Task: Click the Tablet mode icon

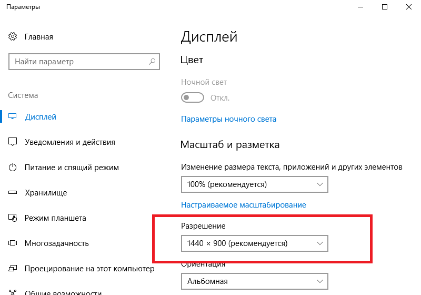Action: [13, 218]
